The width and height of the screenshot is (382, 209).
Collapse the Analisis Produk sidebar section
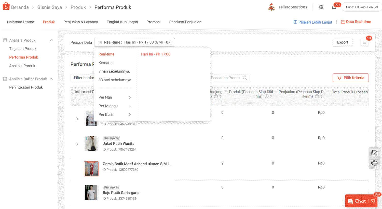(x=51, y=40)
